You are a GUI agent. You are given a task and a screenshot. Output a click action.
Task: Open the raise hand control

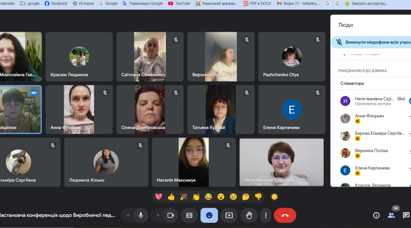(249, 215)
